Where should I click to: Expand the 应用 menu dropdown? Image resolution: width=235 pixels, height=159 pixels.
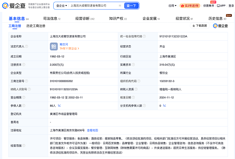[x=173, y=6]
